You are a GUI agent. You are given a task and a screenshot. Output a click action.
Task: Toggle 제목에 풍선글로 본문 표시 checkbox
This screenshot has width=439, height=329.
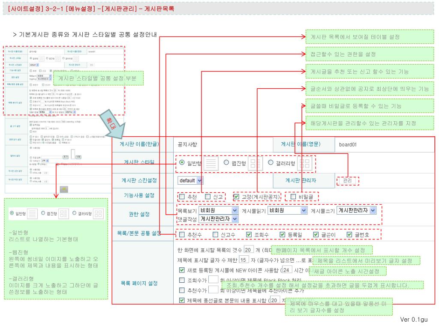click(x=182, y=300)
